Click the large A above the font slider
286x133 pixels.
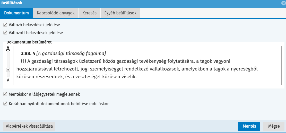click(8, 49)
